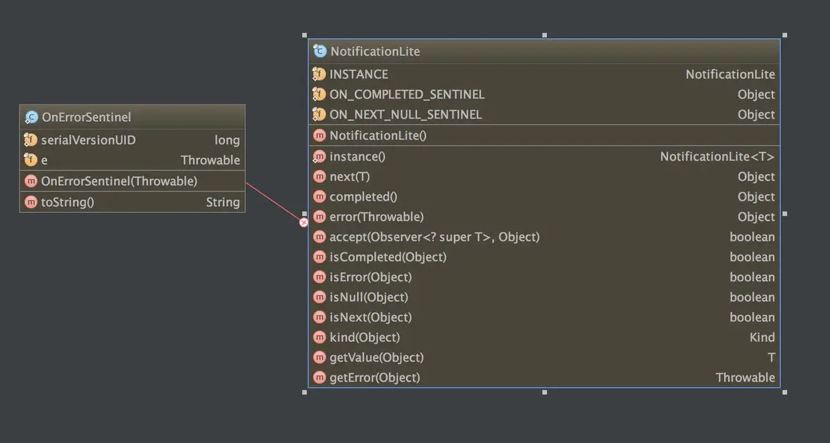Image resolution: width=830 pixels, height=443 pixels.
Task: Click the method icon beside error(Throwable)
Action: (319, 217)
